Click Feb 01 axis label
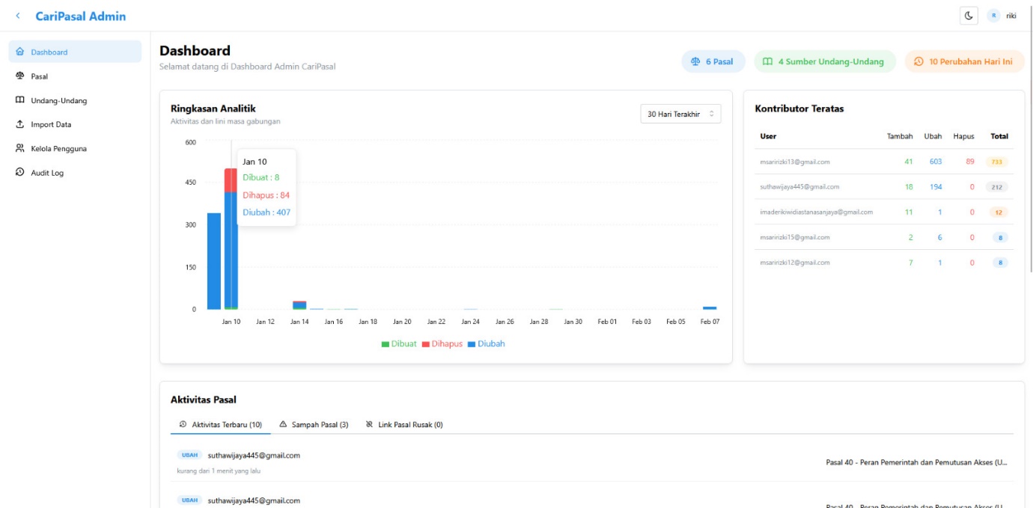 [607, 322]
